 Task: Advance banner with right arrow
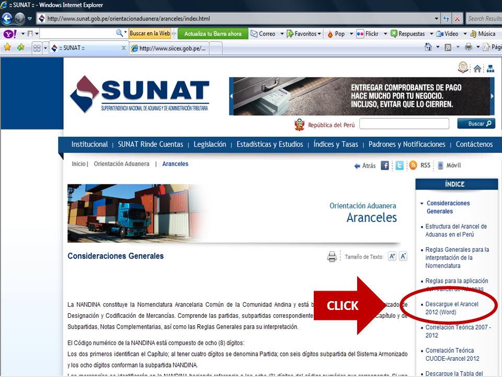(x=493, y=96)
